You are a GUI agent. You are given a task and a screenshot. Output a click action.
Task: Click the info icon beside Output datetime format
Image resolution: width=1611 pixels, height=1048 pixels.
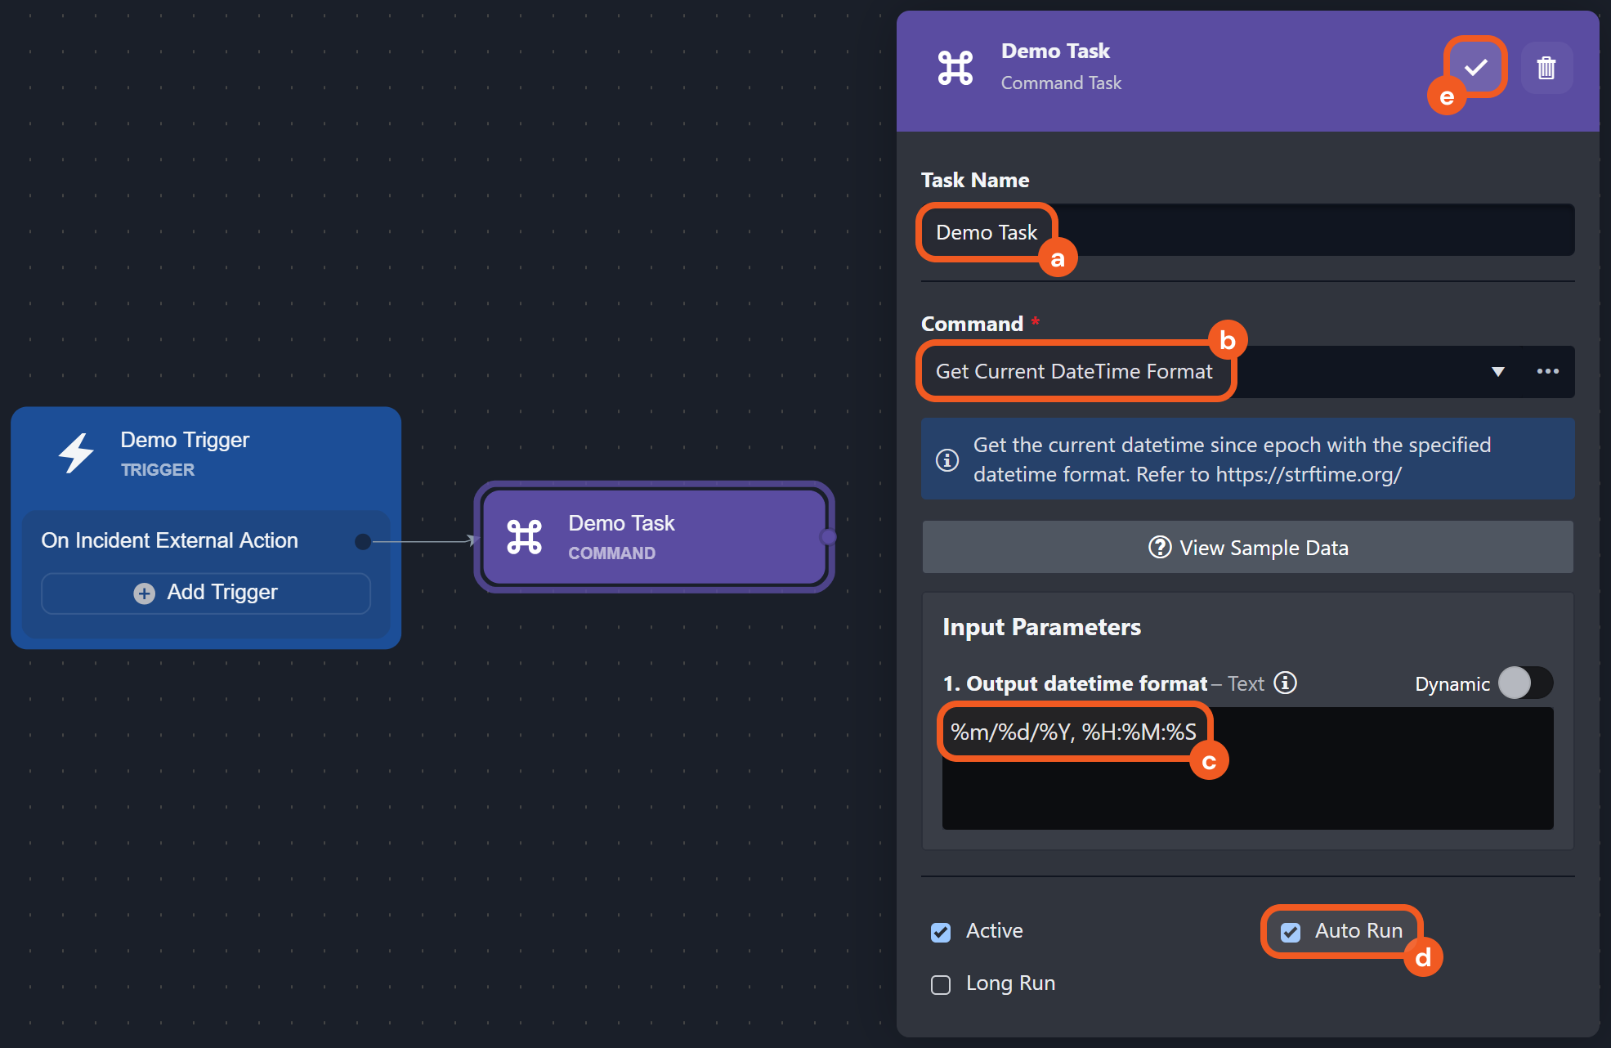pos(1286,683)
